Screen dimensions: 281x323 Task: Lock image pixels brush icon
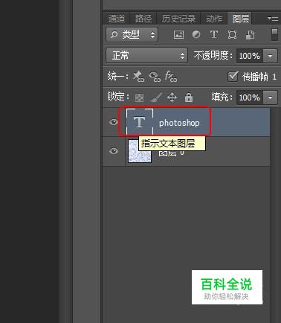156,97
